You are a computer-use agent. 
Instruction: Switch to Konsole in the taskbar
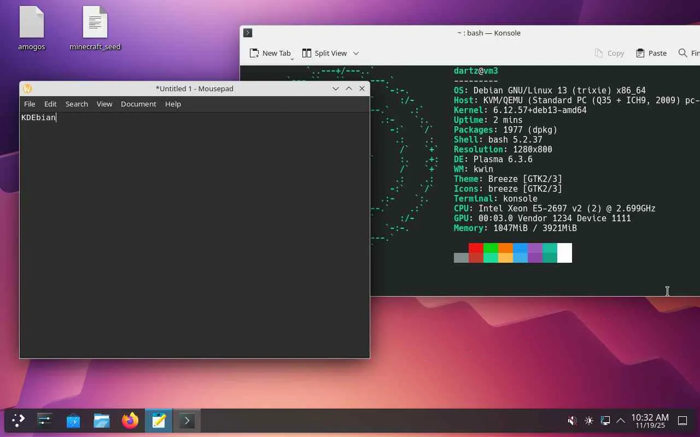point(187,421)
